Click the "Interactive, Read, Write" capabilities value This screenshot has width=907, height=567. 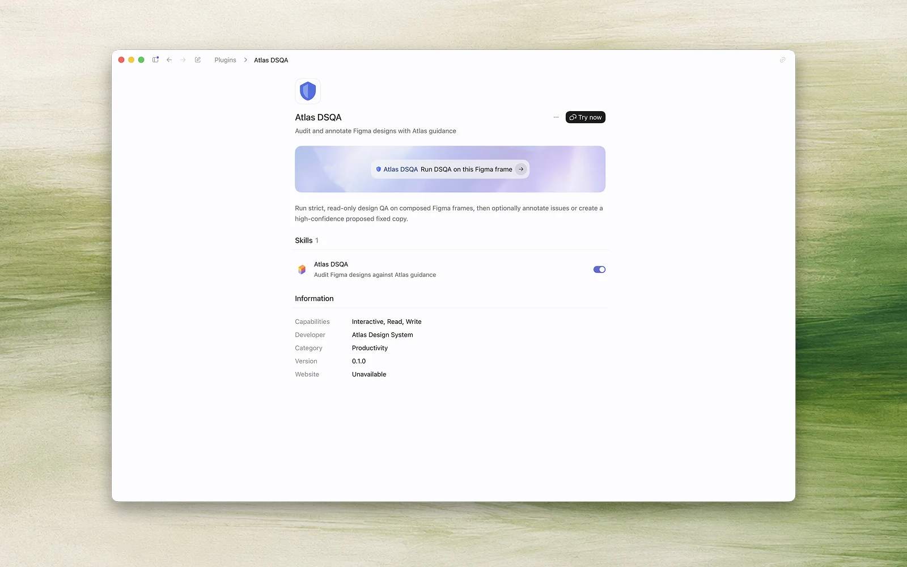(x=387, y=321)
